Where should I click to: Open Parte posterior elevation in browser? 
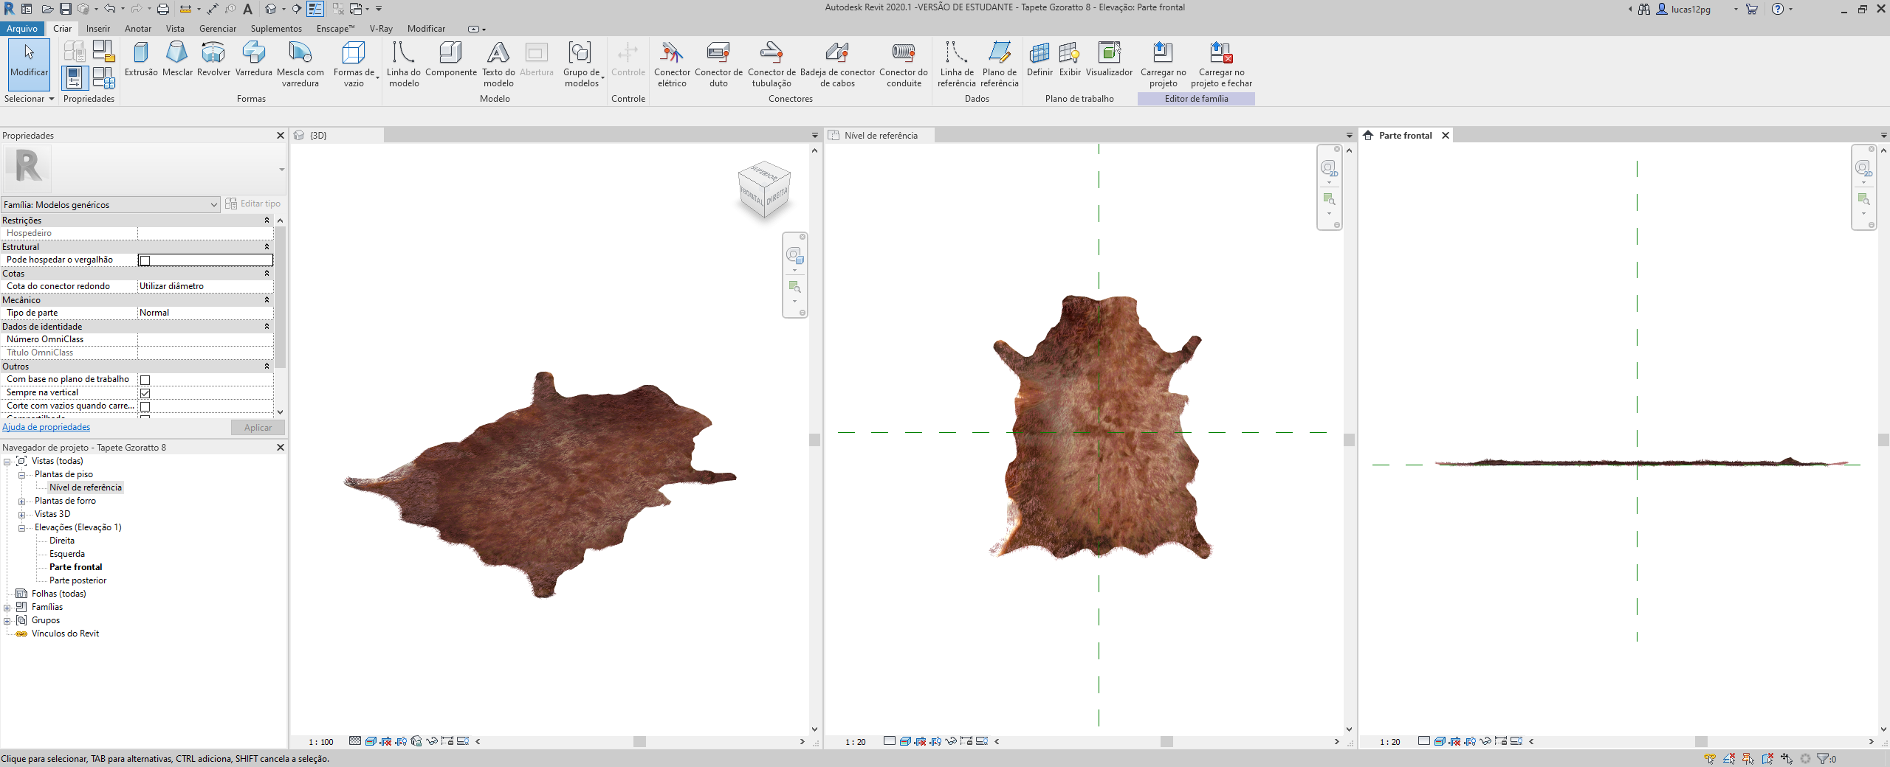click(78, 580)
